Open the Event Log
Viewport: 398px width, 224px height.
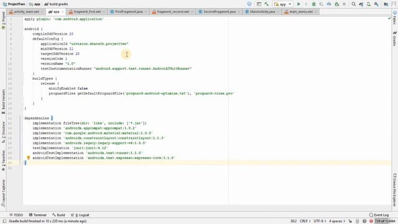point(379,215)
